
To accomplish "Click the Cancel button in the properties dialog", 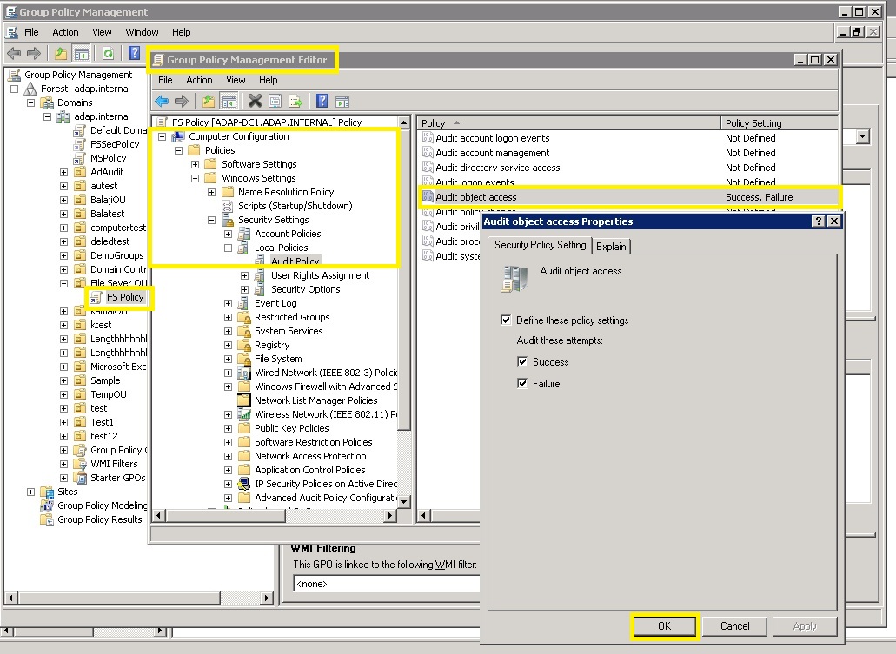I will [x=735, y=625].
